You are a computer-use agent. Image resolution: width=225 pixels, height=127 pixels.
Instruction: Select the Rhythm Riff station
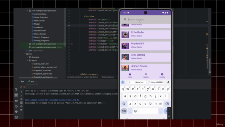146,46
